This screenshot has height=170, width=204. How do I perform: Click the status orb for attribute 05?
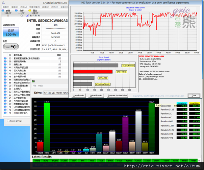(5, 58)
